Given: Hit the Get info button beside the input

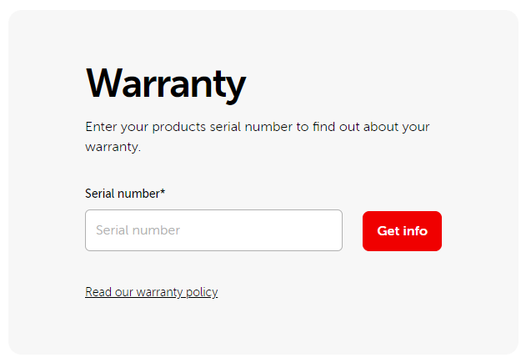Looking at the screenshot, I should point(402,231).
